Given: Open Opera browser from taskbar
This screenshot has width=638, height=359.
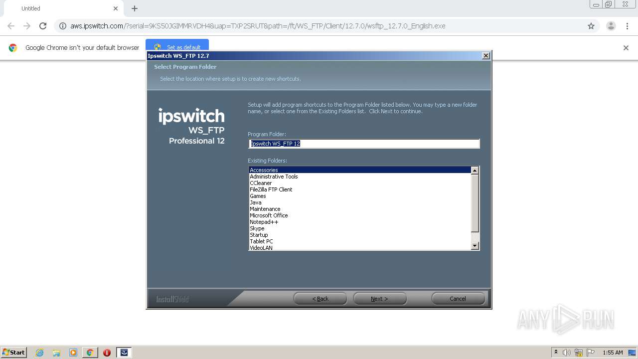Looking at the screenshot, I should (107, 353).
